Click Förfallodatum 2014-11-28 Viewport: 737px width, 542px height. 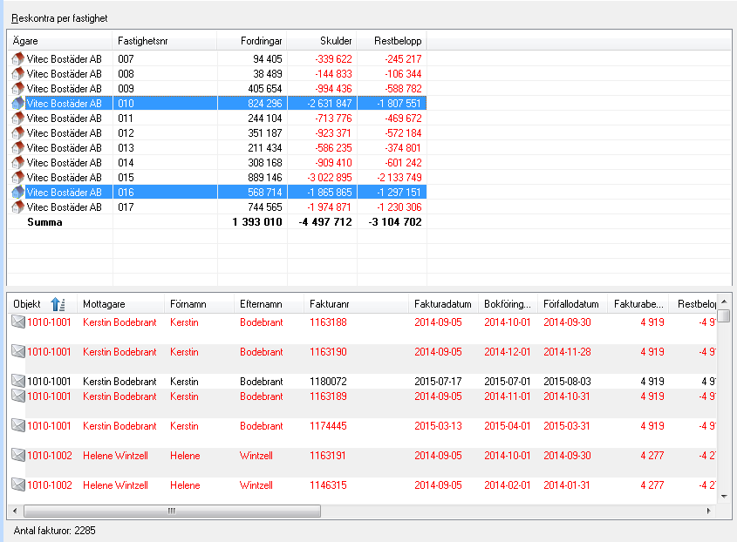coord(567,351)
